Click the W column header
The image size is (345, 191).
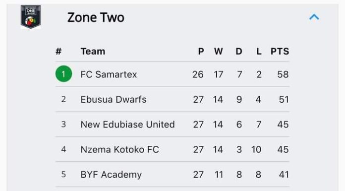[x=219, y=51]
